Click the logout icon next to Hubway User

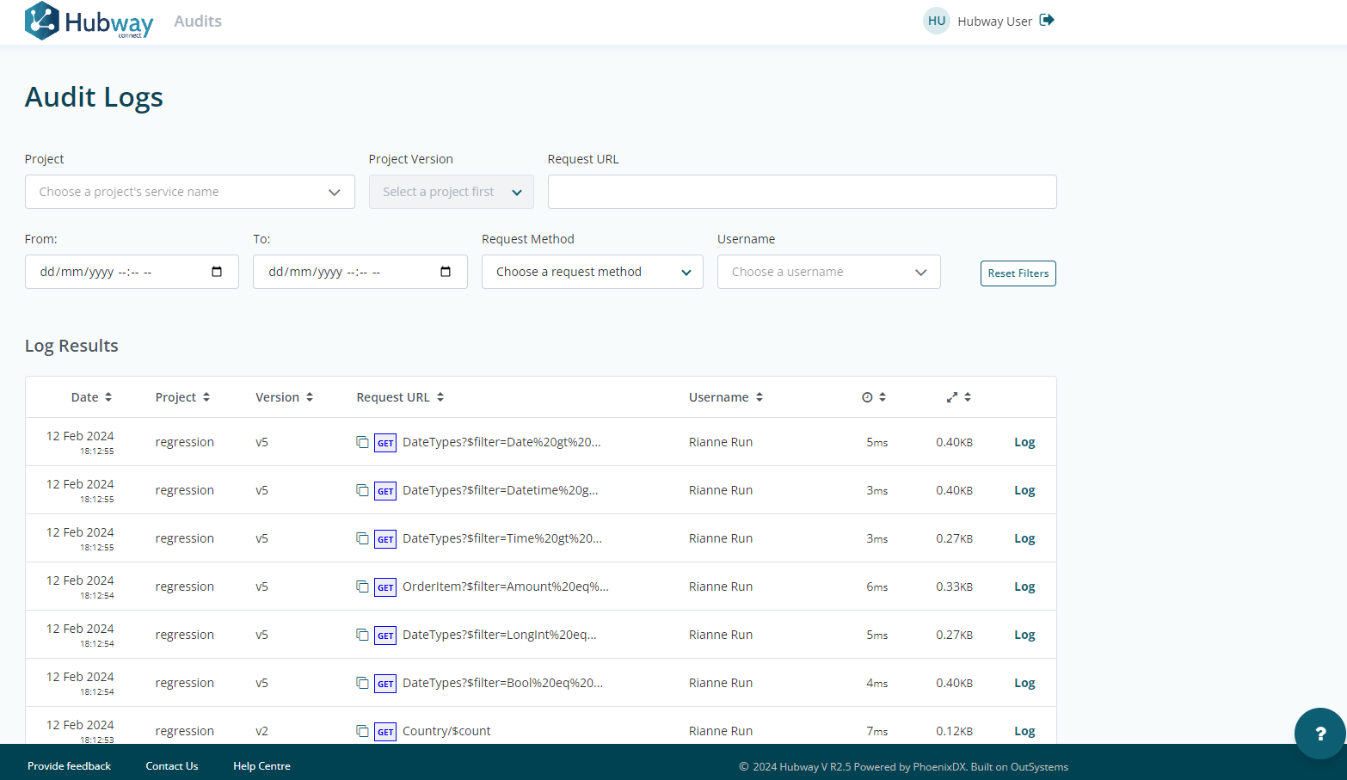(1046, 20)
